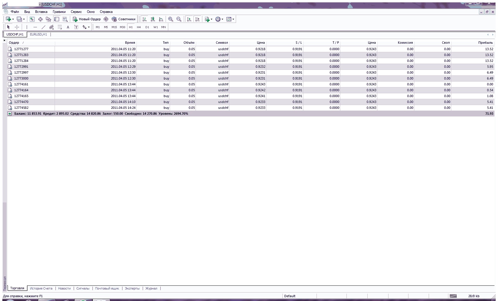The image size is (498, 301).
Task: Click the Default profile in status bar
Action: (290, 296)
